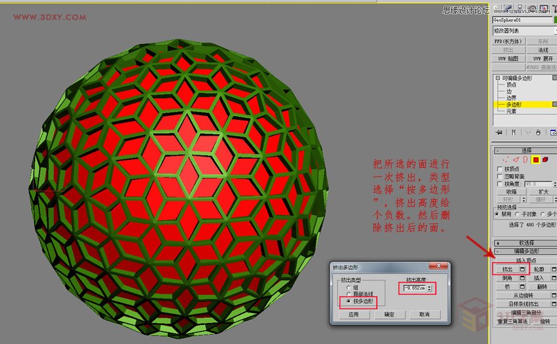
Task: Click the 桥 bridge button
Action: [507, 286]
